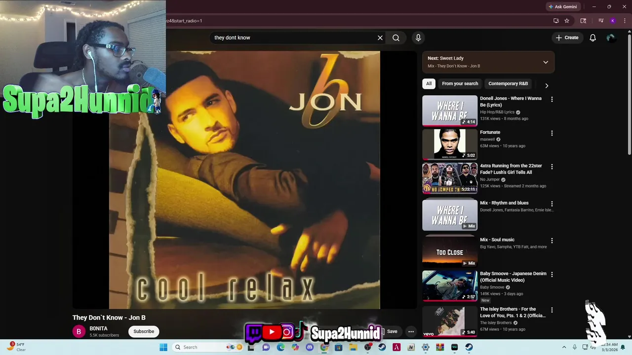
Task: Open Baby Smoove channel name
Action: click(x=492, y=287)
